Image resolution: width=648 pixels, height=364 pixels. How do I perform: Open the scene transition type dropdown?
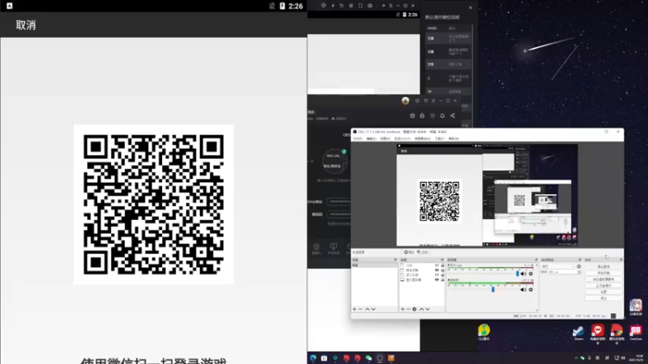click(558, 267)
